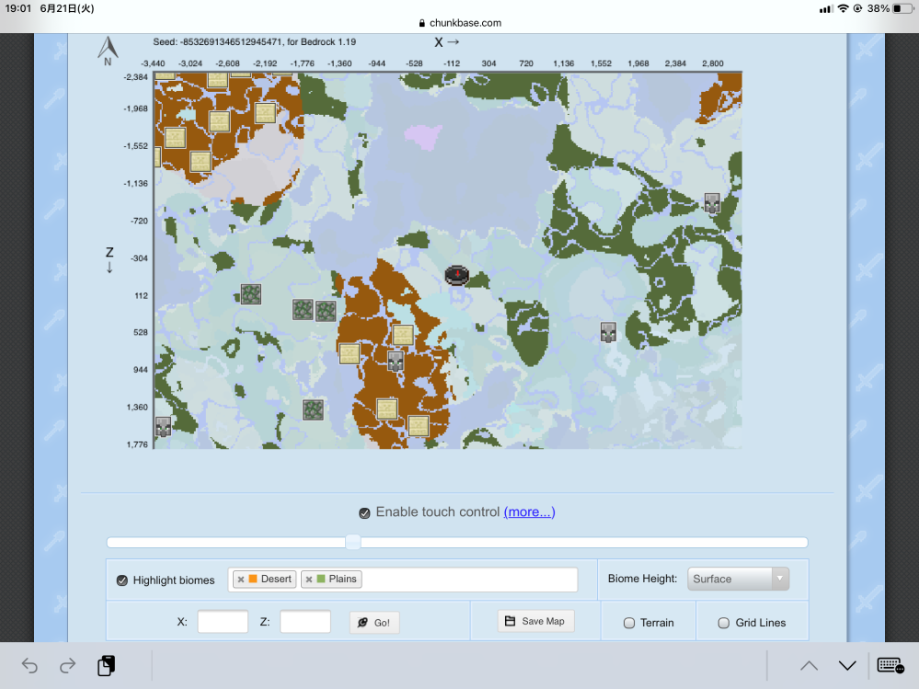919x689 pixels.
Task: Click the mossy stone marker nearest Z 1,360
Action: (x=314, y=409)
